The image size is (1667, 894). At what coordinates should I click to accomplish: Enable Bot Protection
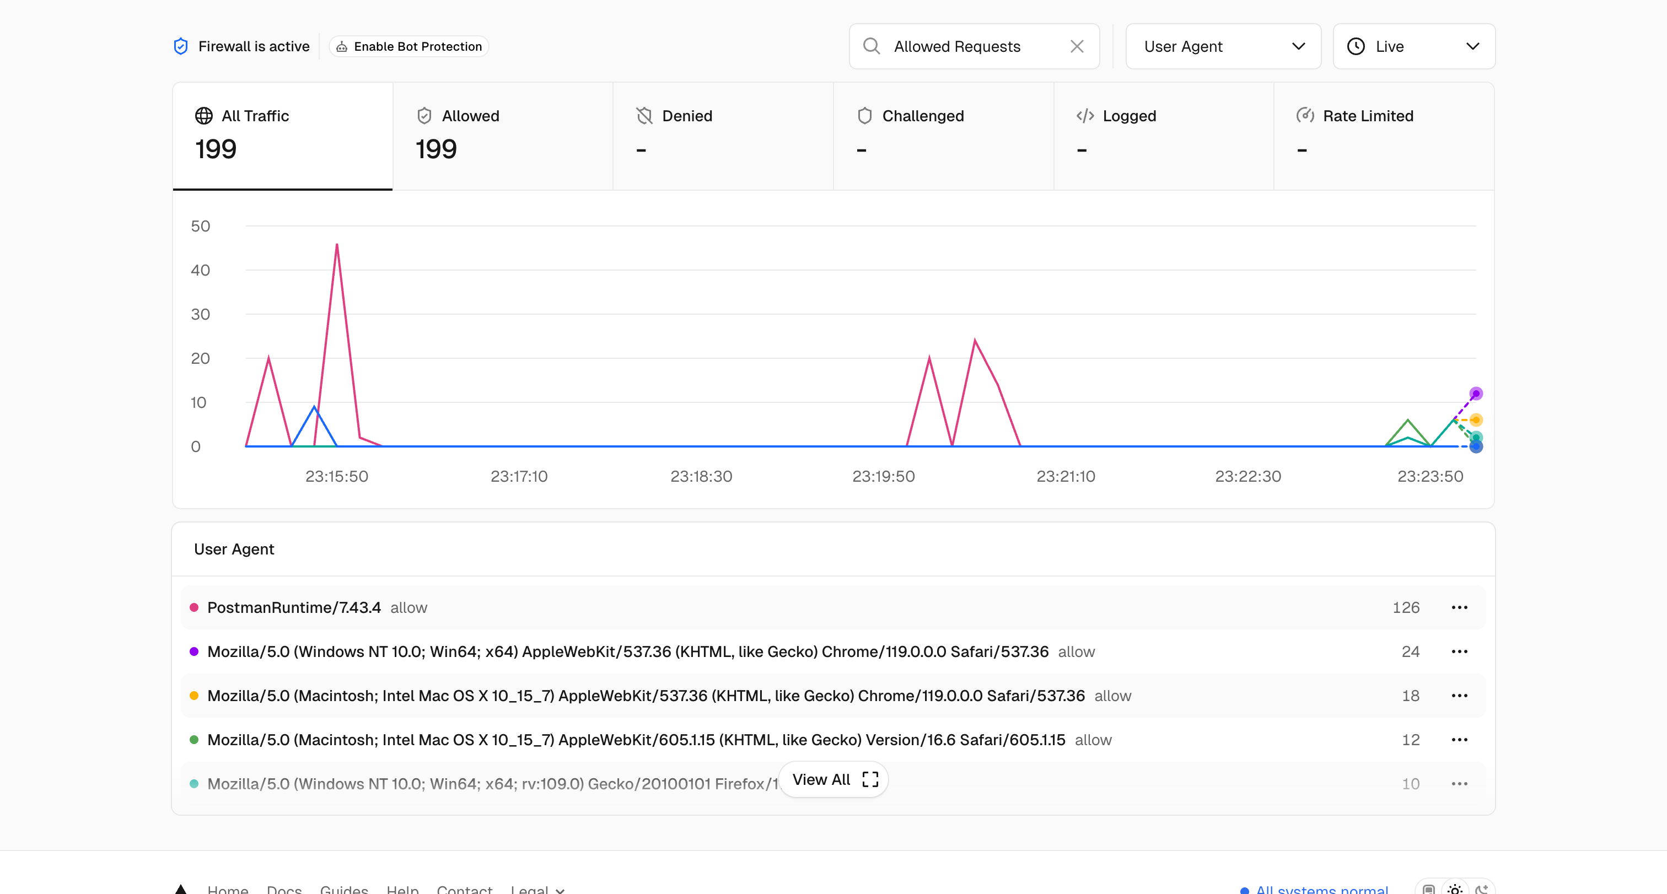(408, 46)
